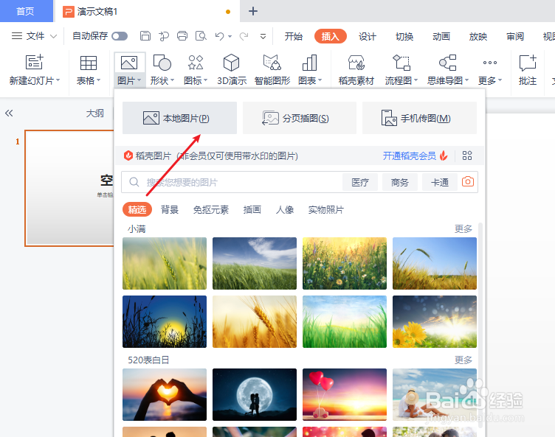Click the camera image-search icon
This screenshot has height=437, width=555.
(468, 182)
